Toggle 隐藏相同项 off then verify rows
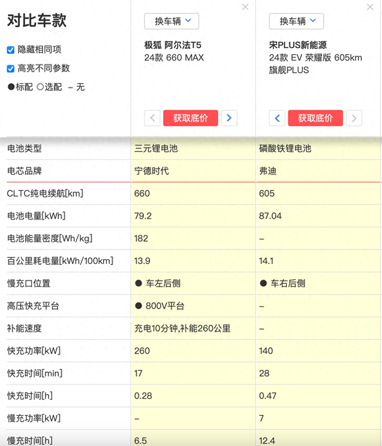Image resolution: width=382 pixels, height=446 pixels. click(11, 50)
